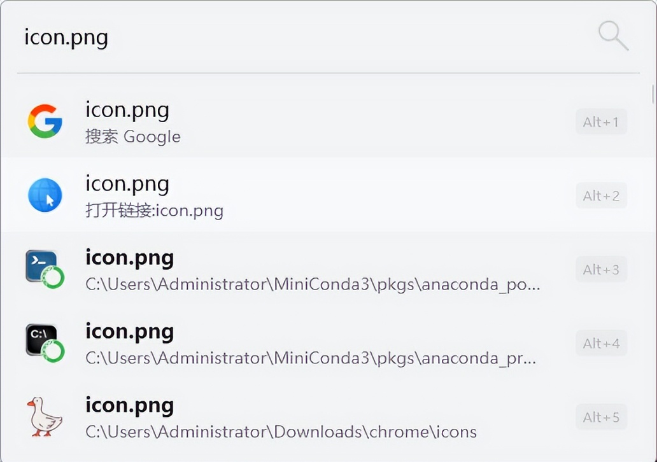The width and height of the screenshot is (657, 462).
Task: Click the magnifier search icon
Action: [x=613, y=36]
